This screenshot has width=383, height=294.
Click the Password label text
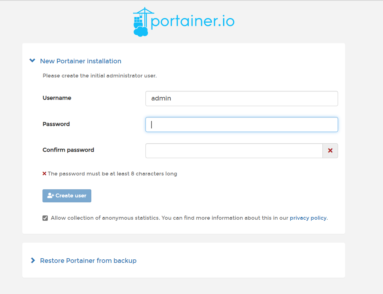pos(56,124)
